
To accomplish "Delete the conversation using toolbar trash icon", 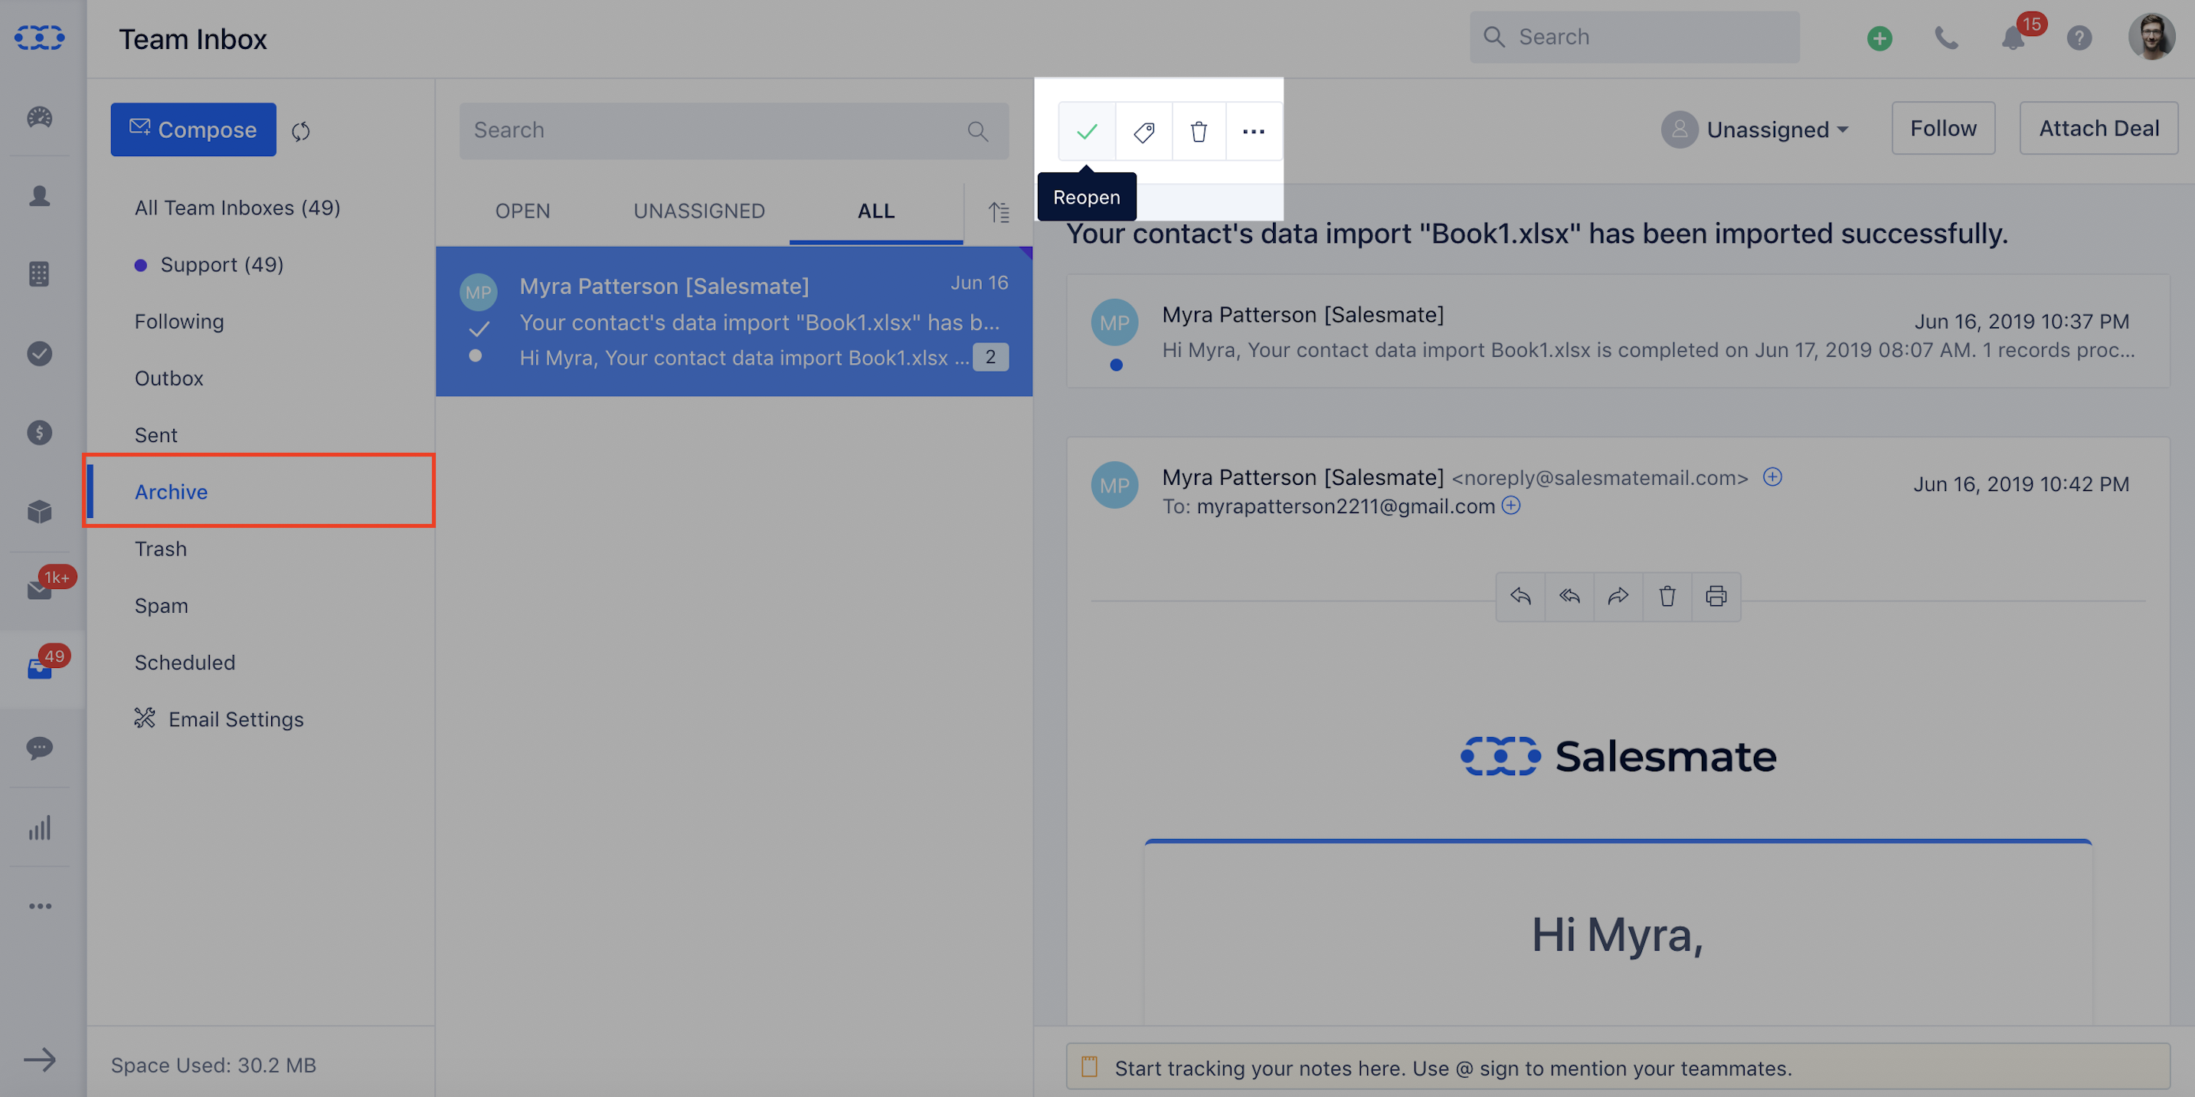I will [1199, 131].
